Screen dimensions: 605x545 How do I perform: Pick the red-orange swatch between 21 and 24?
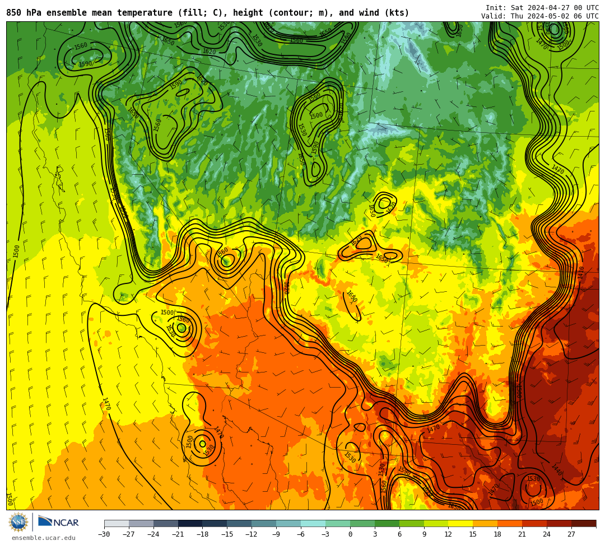[x=534, y=523]
